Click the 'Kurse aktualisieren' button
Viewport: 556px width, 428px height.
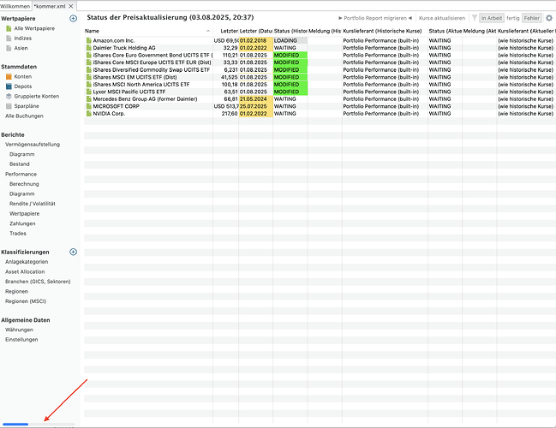[442, 18]
